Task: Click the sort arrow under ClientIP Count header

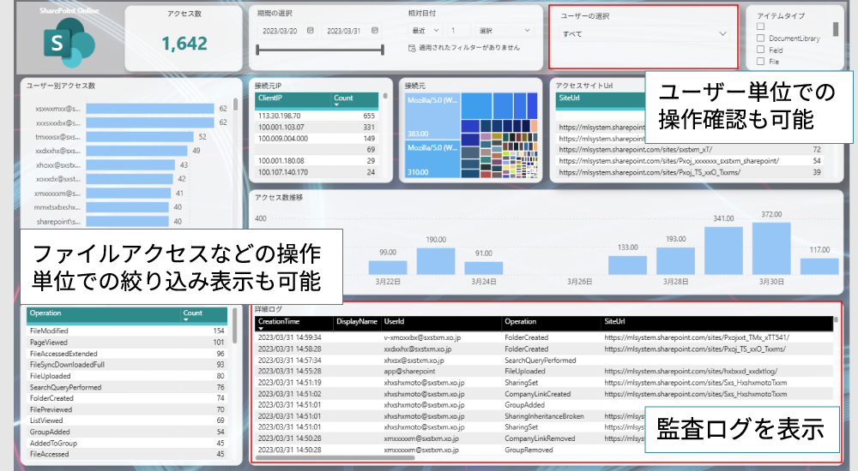Action: pyautogui.click(x=337, y=107)
